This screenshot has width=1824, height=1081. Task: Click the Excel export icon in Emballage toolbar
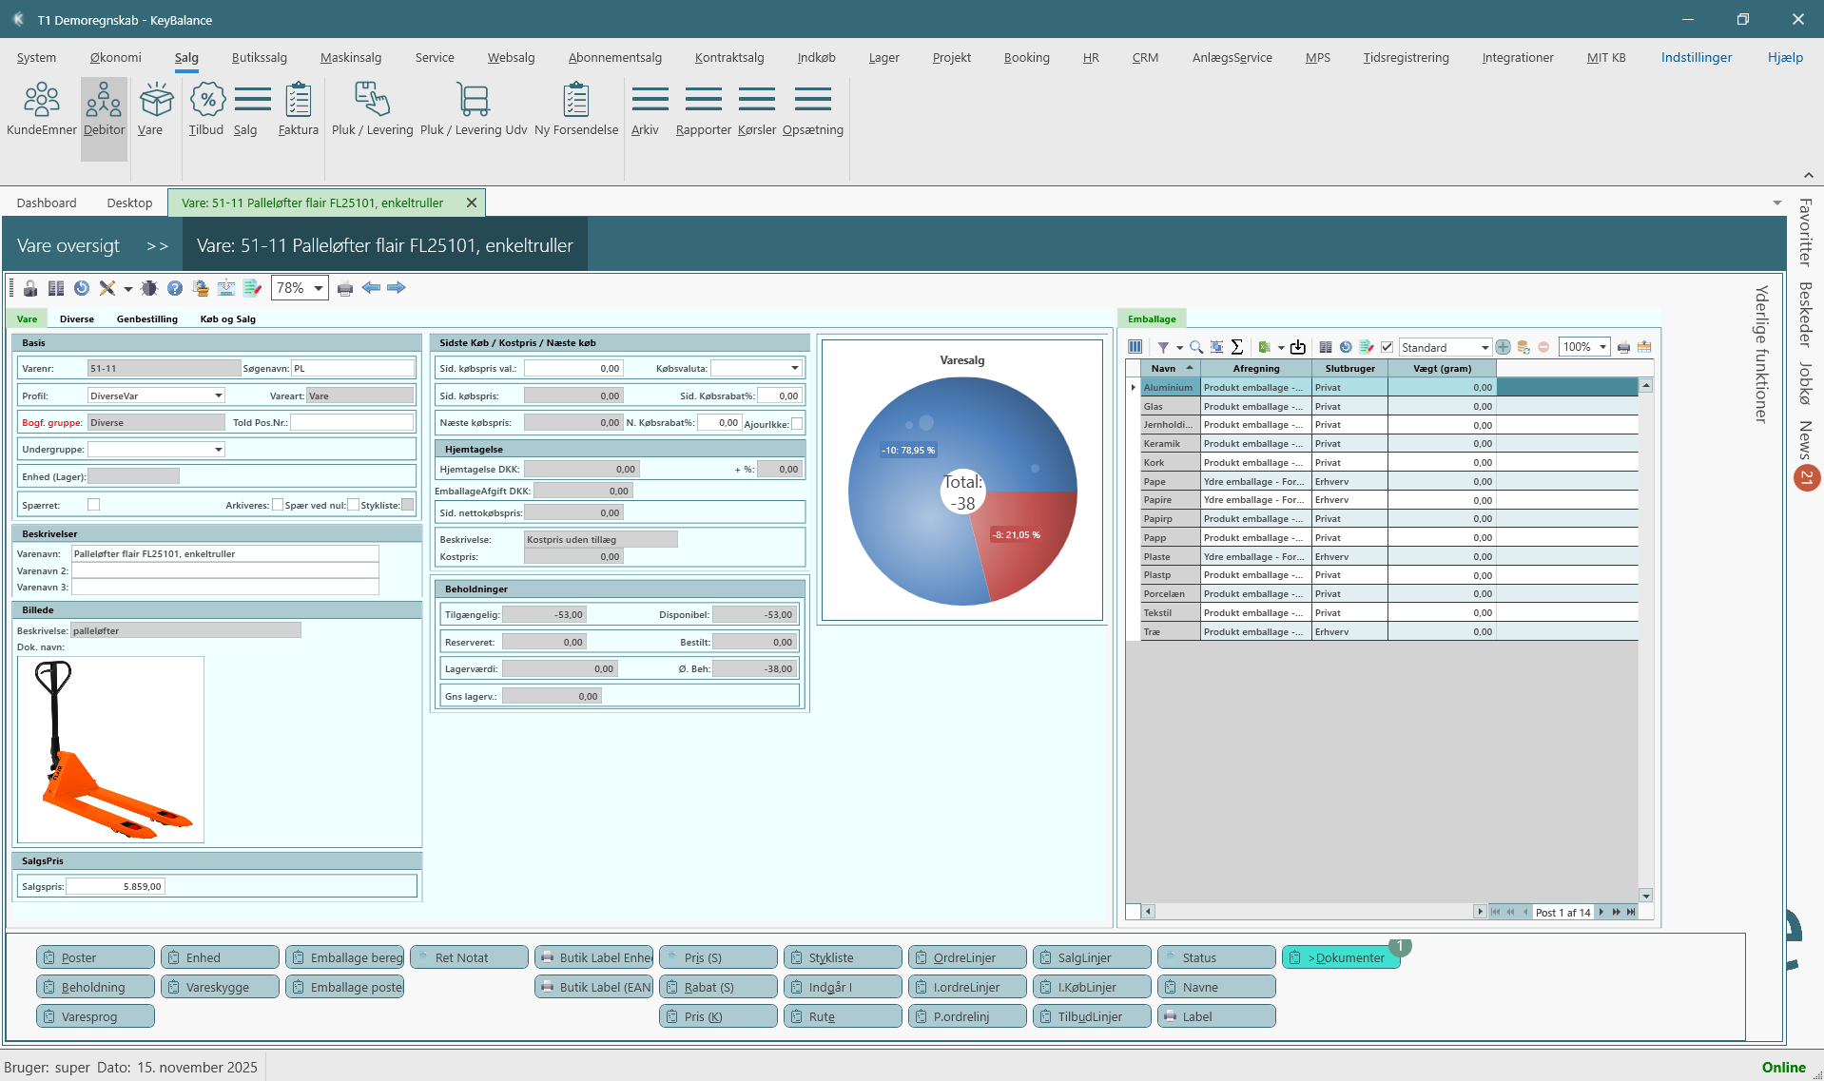1264,347
